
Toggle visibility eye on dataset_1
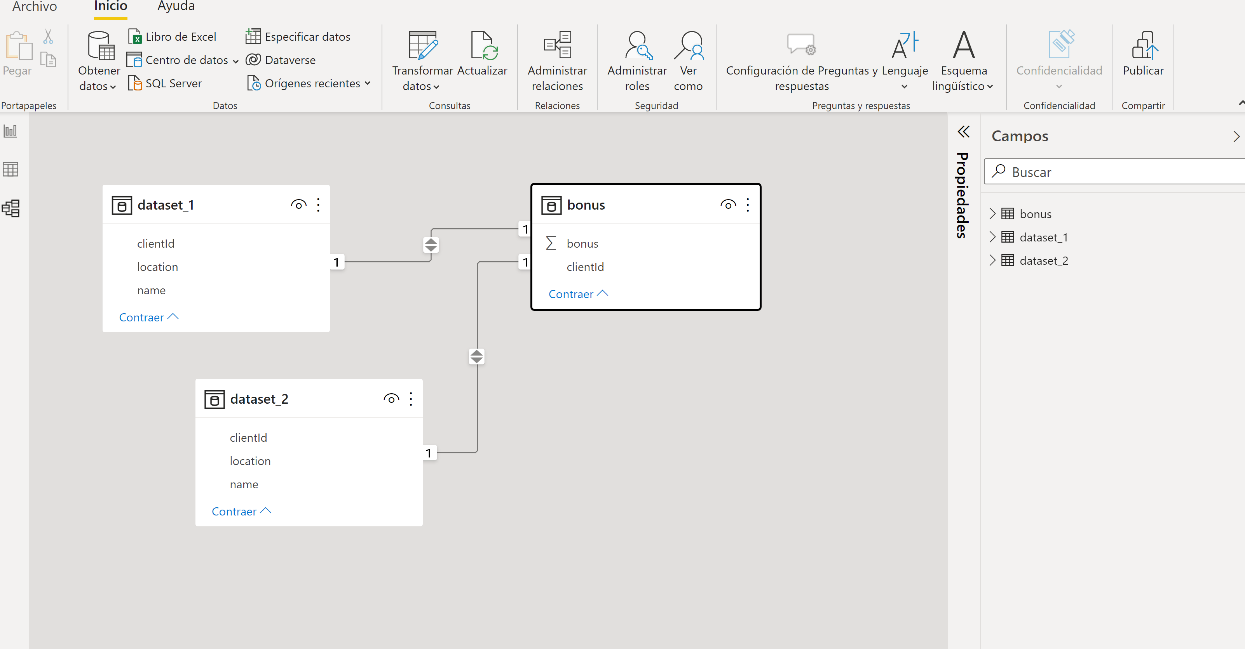[x=298, y=204]
